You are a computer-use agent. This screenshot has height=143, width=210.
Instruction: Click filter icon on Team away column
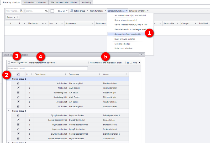click(x=99, y=74)
